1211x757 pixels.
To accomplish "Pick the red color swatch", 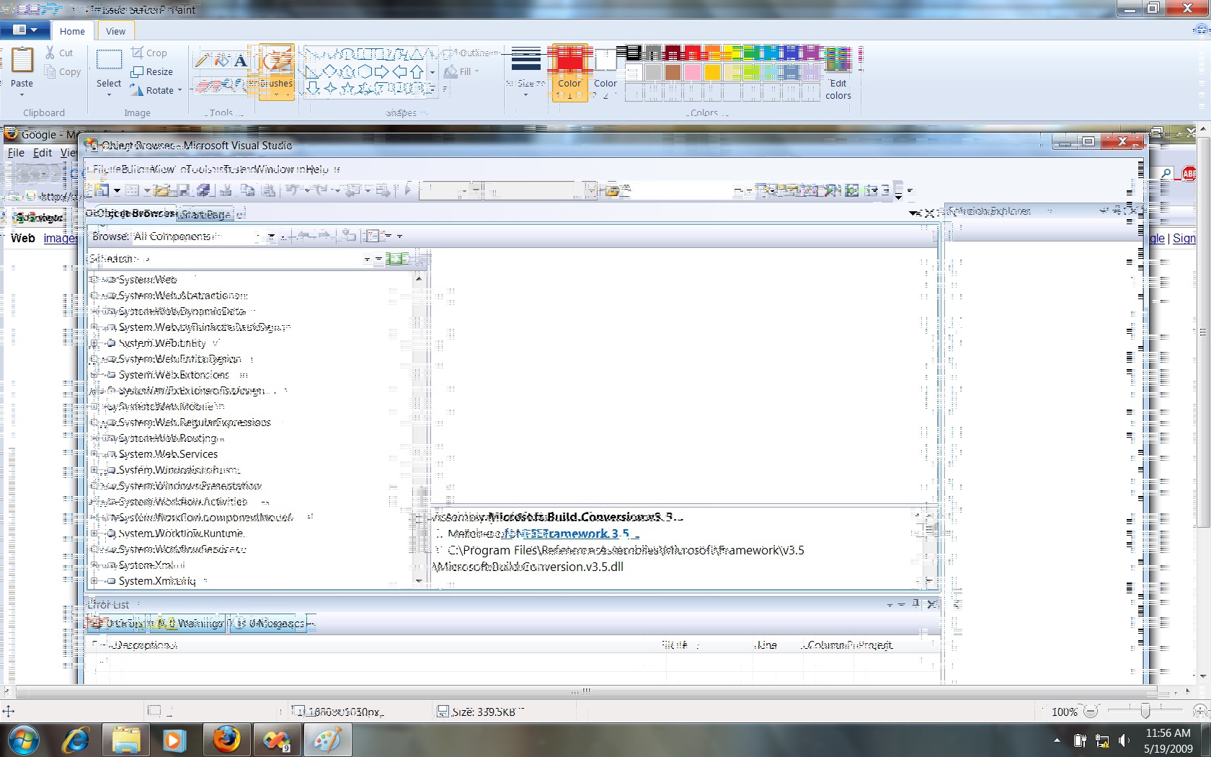I will [691, 53].
